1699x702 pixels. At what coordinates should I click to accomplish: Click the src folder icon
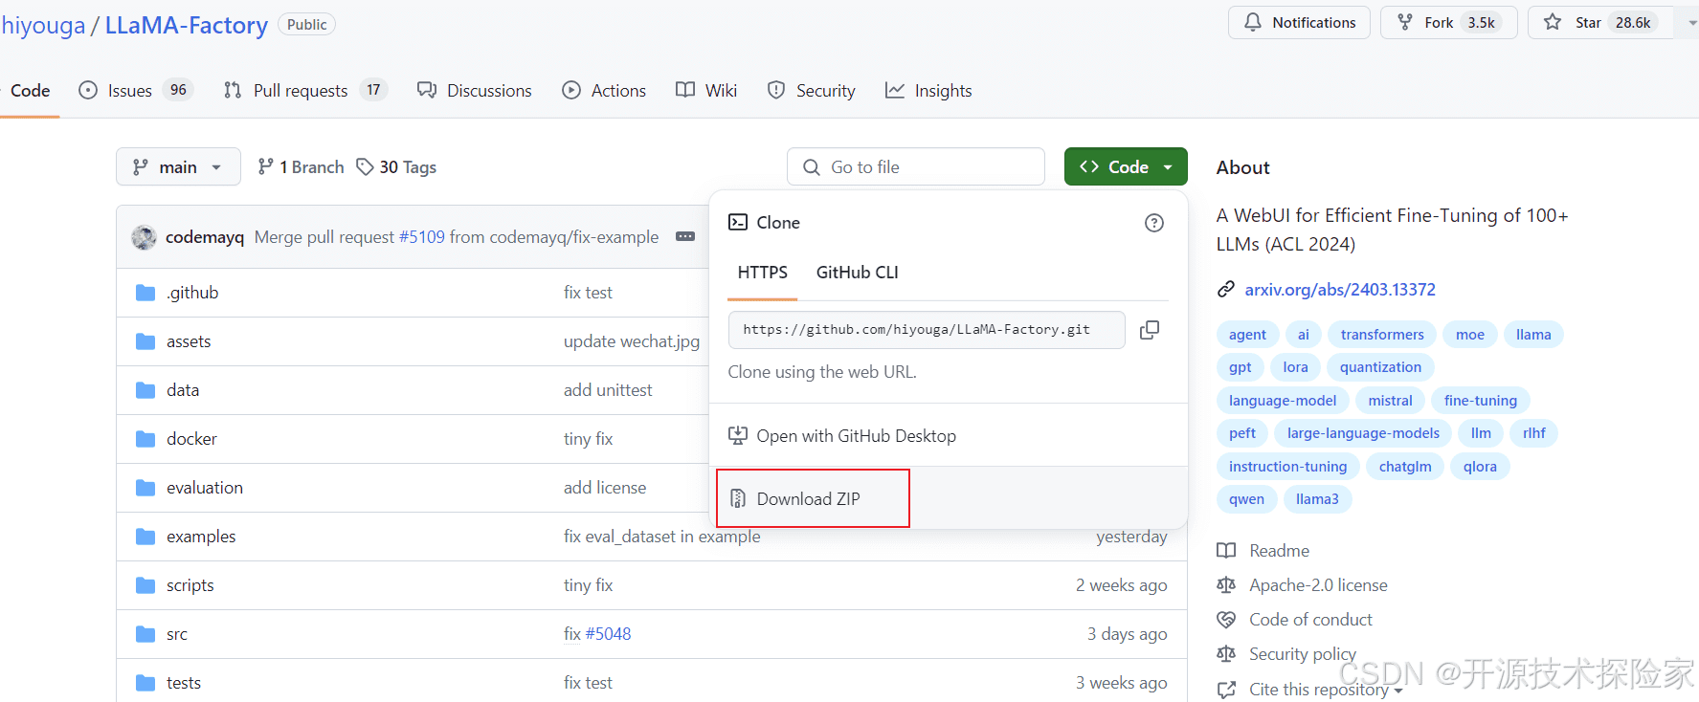click(145, 634)
